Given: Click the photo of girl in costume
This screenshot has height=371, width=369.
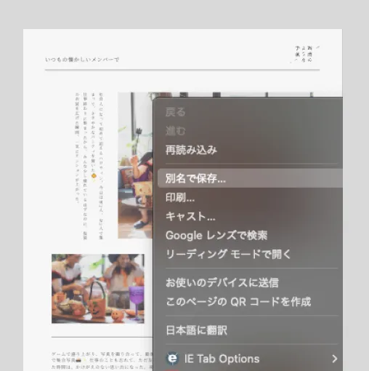Looking at the screenshot, I should coord(135,165).
